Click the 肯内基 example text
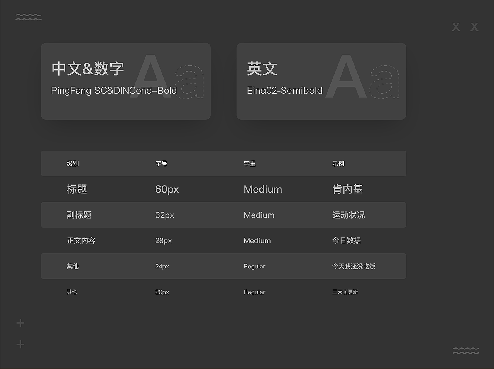 coord(347,189)
